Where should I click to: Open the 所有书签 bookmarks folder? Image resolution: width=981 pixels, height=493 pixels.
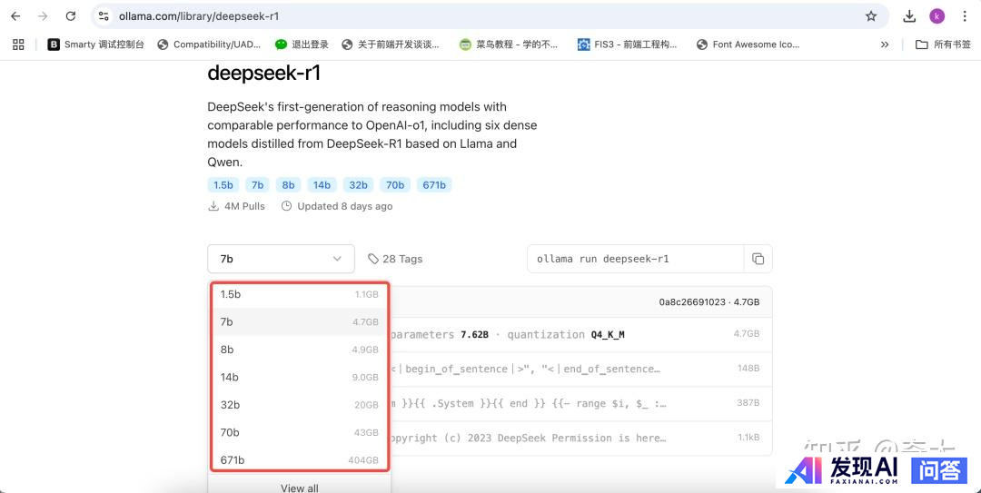[943, 44]
